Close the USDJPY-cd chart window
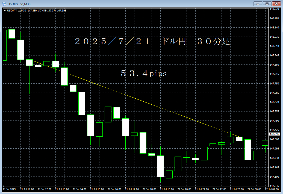 (x=276, y=4)
